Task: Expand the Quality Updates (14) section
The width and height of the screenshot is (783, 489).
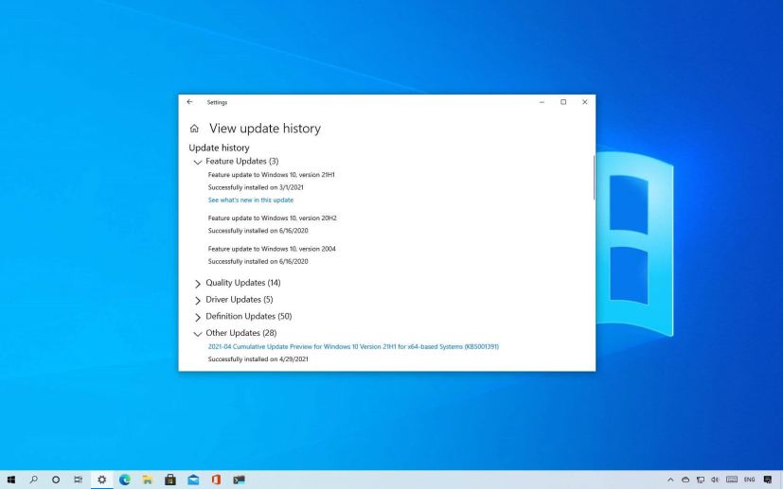Action: 198,284
